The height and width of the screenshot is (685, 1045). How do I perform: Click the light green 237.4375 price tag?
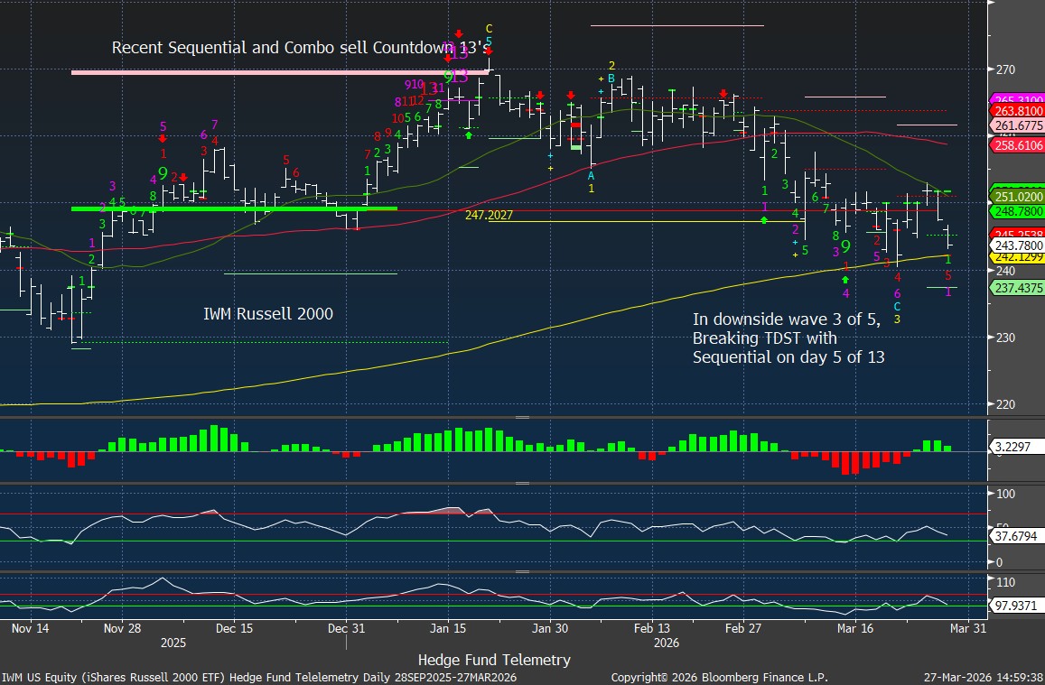click(x=1018, y=287)
